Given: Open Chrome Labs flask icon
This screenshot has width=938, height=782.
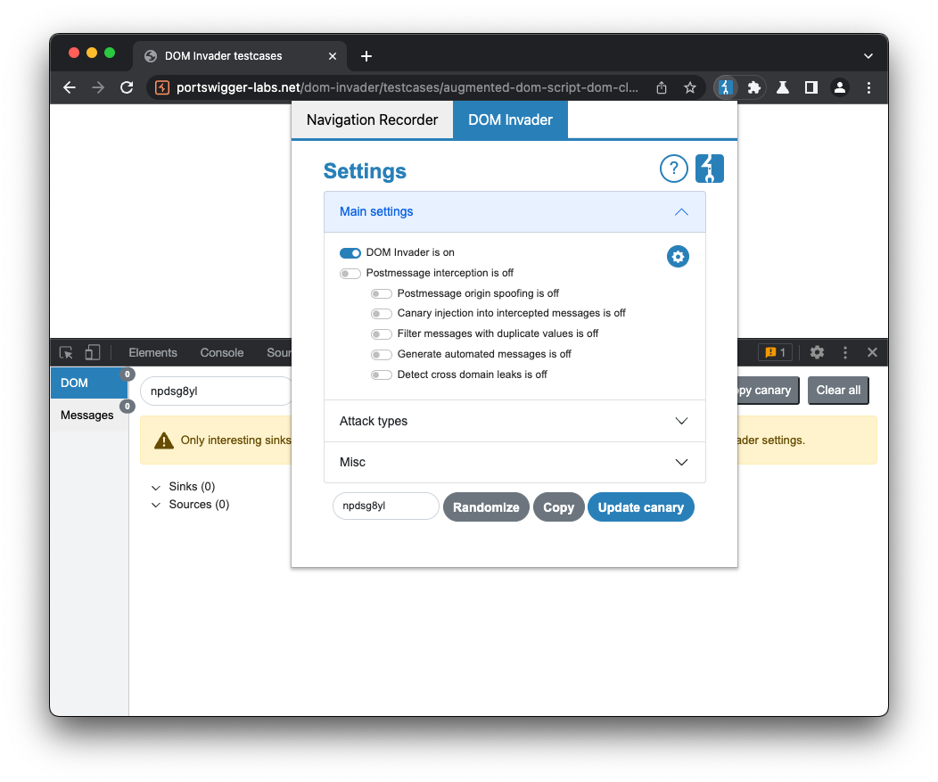Looking at the screenshot, I should (783, 88).
